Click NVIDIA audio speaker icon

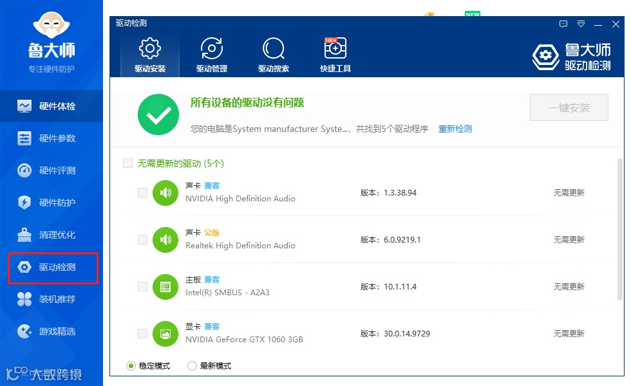coord(165,193)
